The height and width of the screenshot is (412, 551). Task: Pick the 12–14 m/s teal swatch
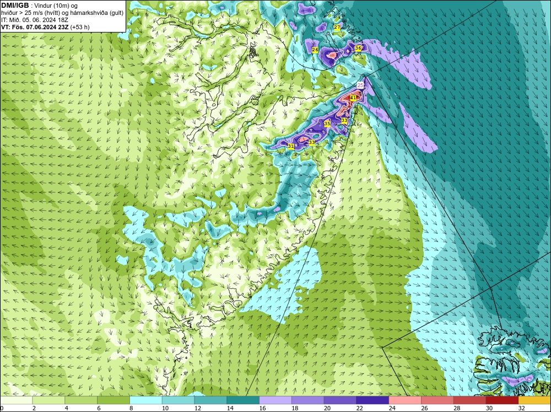click(x=210, y=400)
